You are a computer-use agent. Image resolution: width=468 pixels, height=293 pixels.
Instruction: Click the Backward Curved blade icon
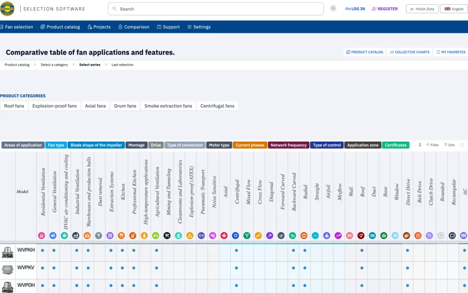[x=292, y=236]
